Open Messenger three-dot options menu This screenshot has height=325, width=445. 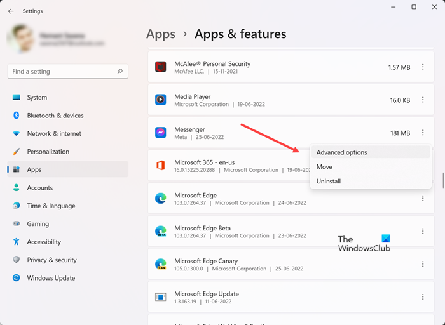pyautogui.click(x=423, y=133)
